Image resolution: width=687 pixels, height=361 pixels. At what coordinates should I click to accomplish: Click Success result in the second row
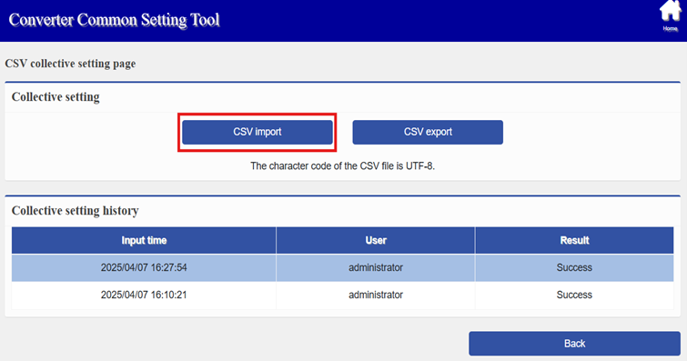(x=574, y=295)
